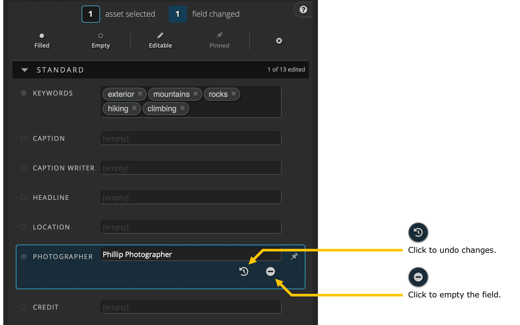This screenshot has width=520, height=325.
Task: Click the Caption input field
Action: 191,138
